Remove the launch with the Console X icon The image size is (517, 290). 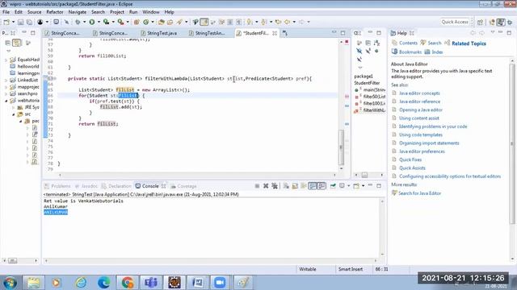(266, 186)
